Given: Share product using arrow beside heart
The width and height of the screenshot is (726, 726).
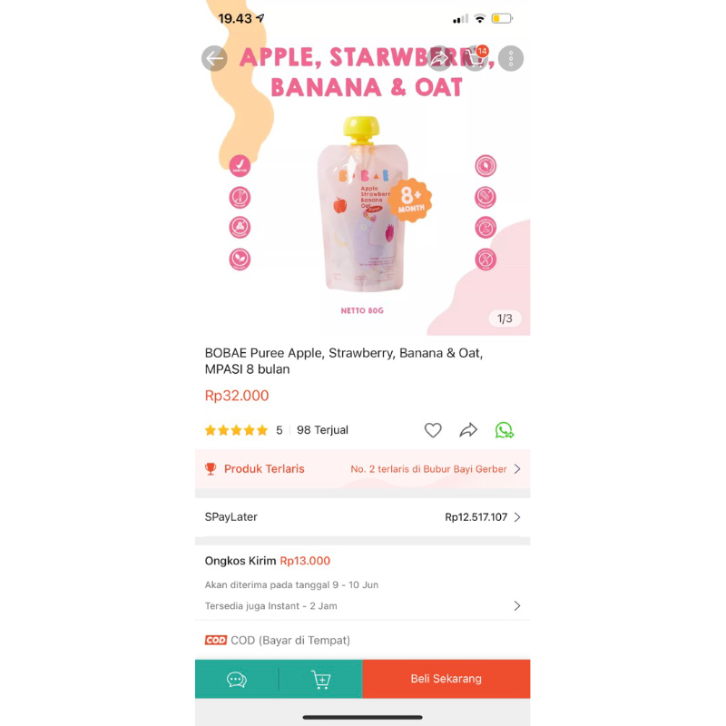Looking at the screenshot, I should 468,430.
